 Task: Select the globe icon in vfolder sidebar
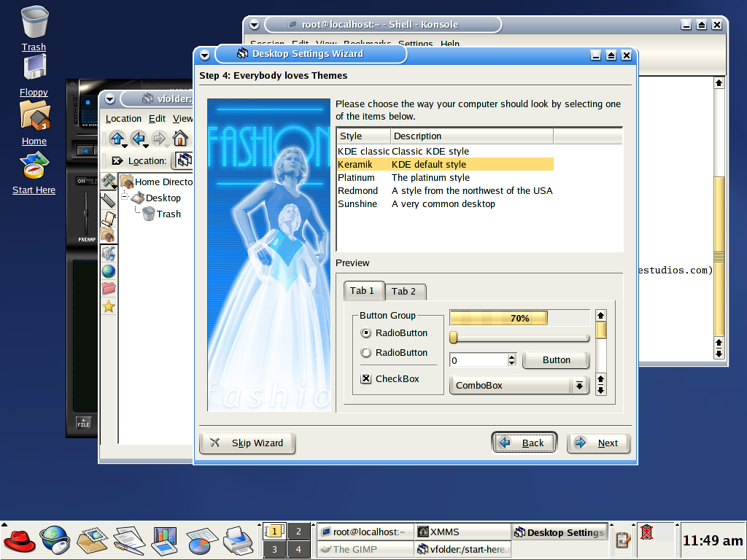[109, 271]
